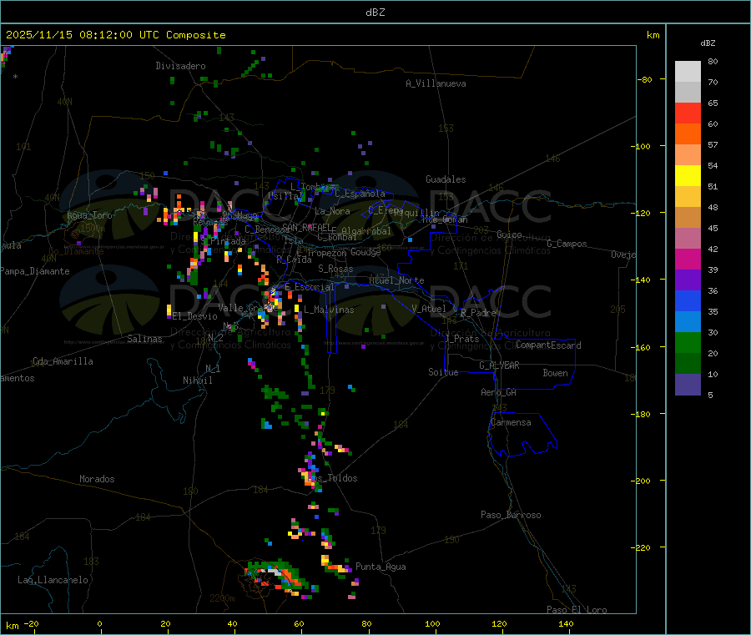Screen dimensions: 751x635
Task: Click the 0 km horizontal axis label
Action: pos(99,623)
